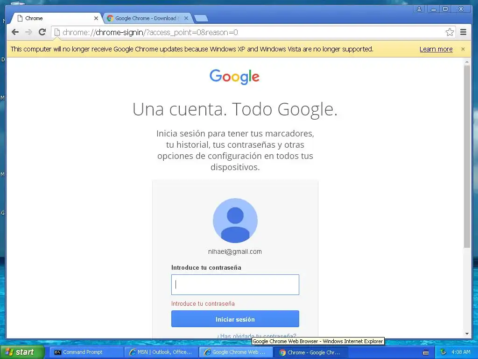Click the forgotten password link

coord(257,336)
